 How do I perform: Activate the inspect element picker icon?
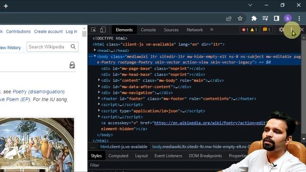point(94,30)
